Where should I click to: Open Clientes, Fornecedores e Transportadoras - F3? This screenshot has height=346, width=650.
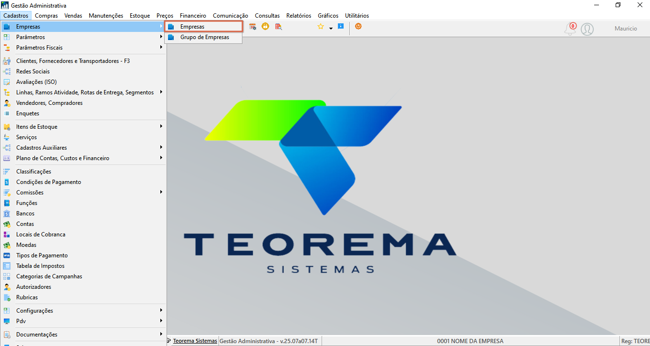coord(83,61)
